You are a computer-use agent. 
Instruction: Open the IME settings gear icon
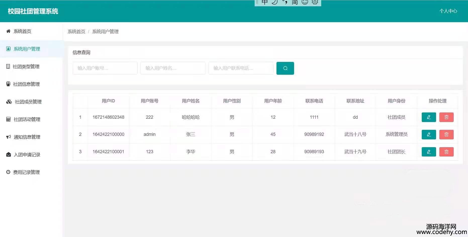(315, 2)
